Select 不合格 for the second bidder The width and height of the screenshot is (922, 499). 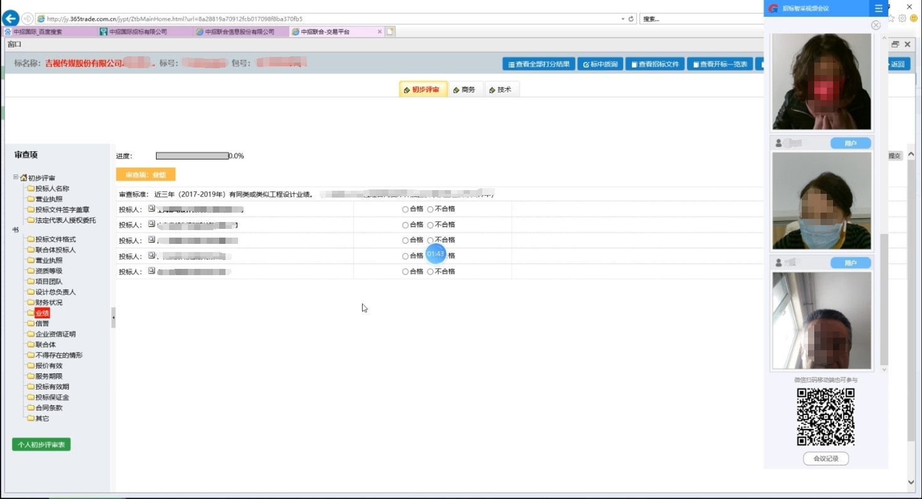coord(430,225)
